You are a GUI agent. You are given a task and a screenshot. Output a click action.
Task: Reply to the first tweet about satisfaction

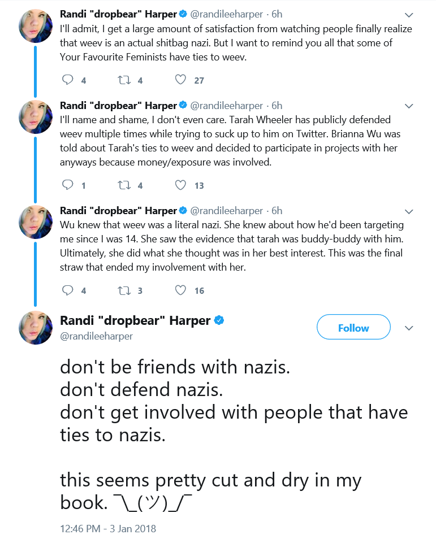67,80
